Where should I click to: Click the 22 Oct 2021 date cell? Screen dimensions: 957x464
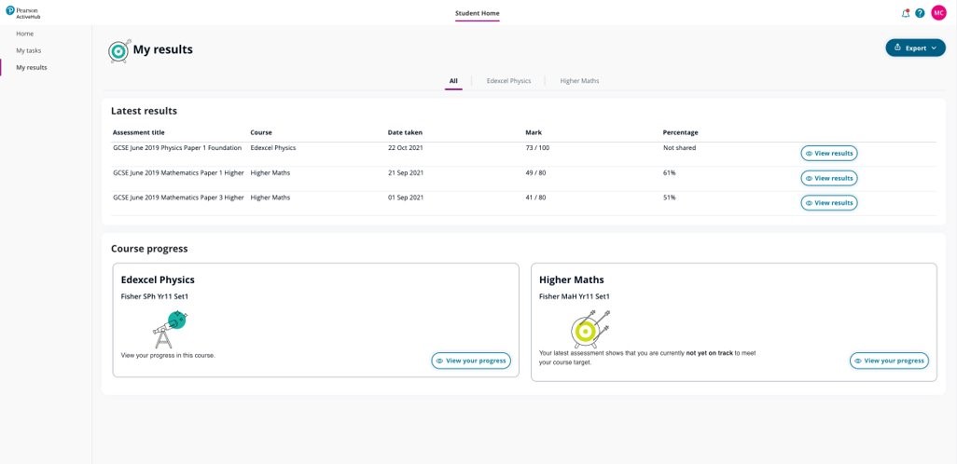coord(405,148)
